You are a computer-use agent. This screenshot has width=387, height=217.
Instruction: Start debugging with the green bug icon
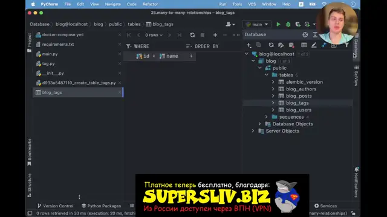tap(288, 24)
